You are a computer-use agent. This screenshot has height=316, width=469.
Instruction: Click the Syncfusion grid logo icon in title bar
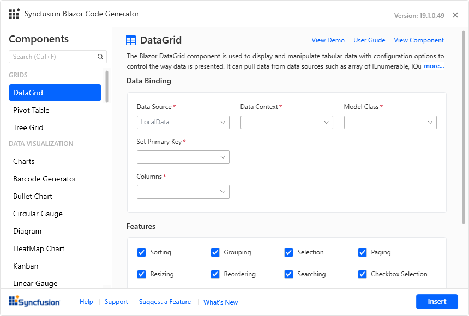point(14,14)
